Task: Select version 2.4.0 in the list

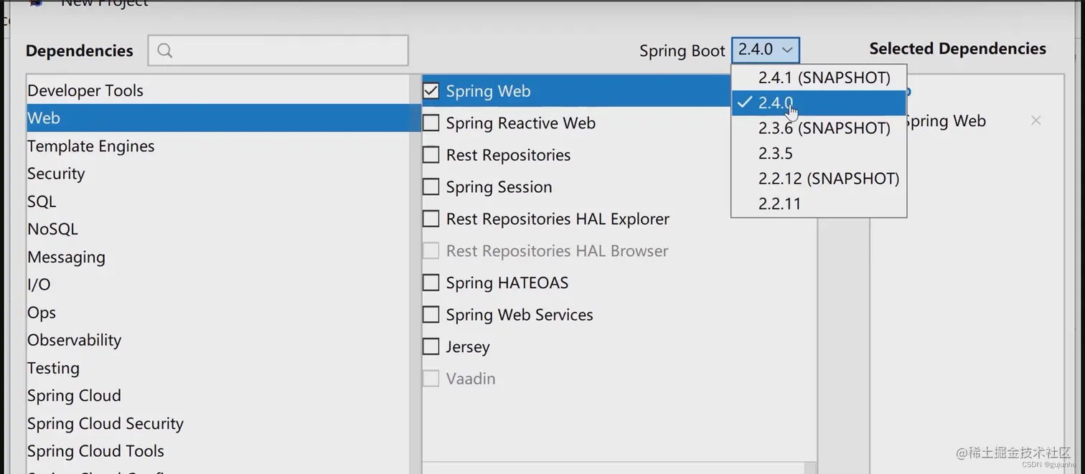Action: coord(819,103)
